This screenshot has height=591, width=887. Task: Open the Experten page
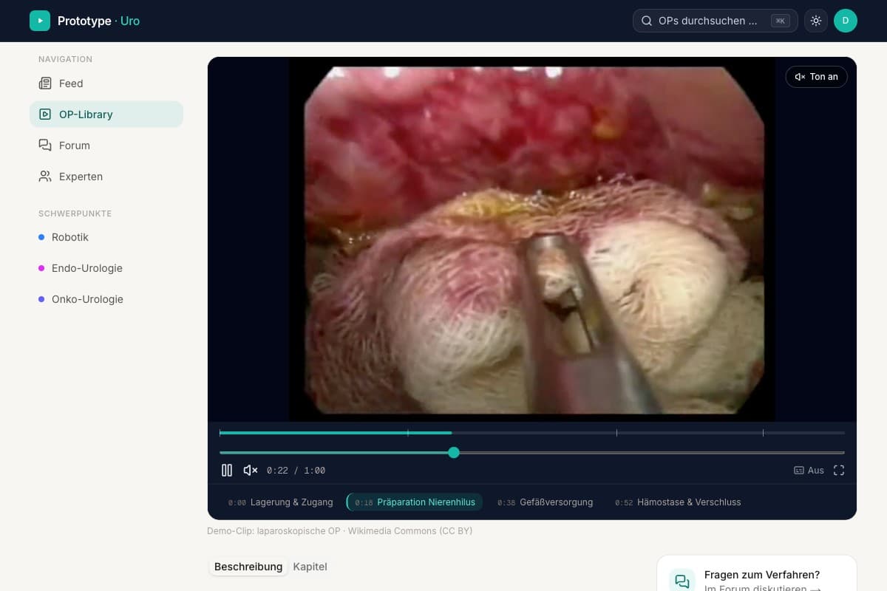tap(106, 177)
